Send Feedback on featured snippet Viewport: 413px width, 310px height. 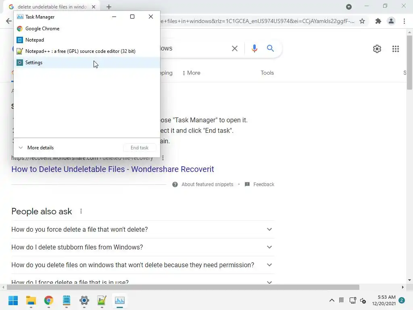point(260,184)
